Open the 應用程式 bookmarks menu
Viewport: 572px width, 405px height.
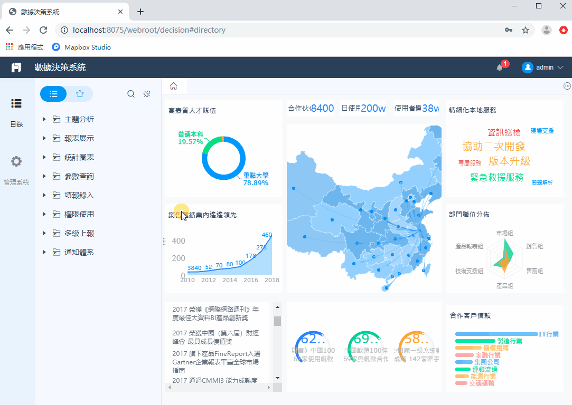24,47
